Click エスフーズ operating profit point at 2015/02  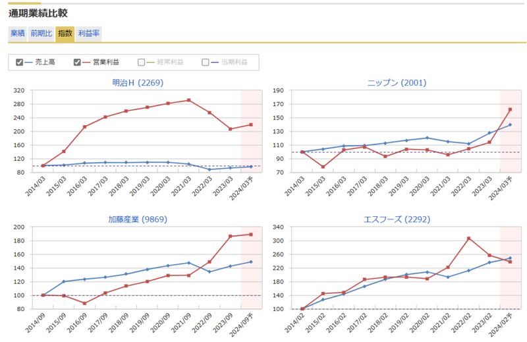(323, 294)
